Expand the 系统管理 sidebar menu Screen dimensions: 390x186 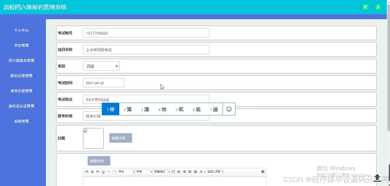pyautogui.click(x=23, y=121)
